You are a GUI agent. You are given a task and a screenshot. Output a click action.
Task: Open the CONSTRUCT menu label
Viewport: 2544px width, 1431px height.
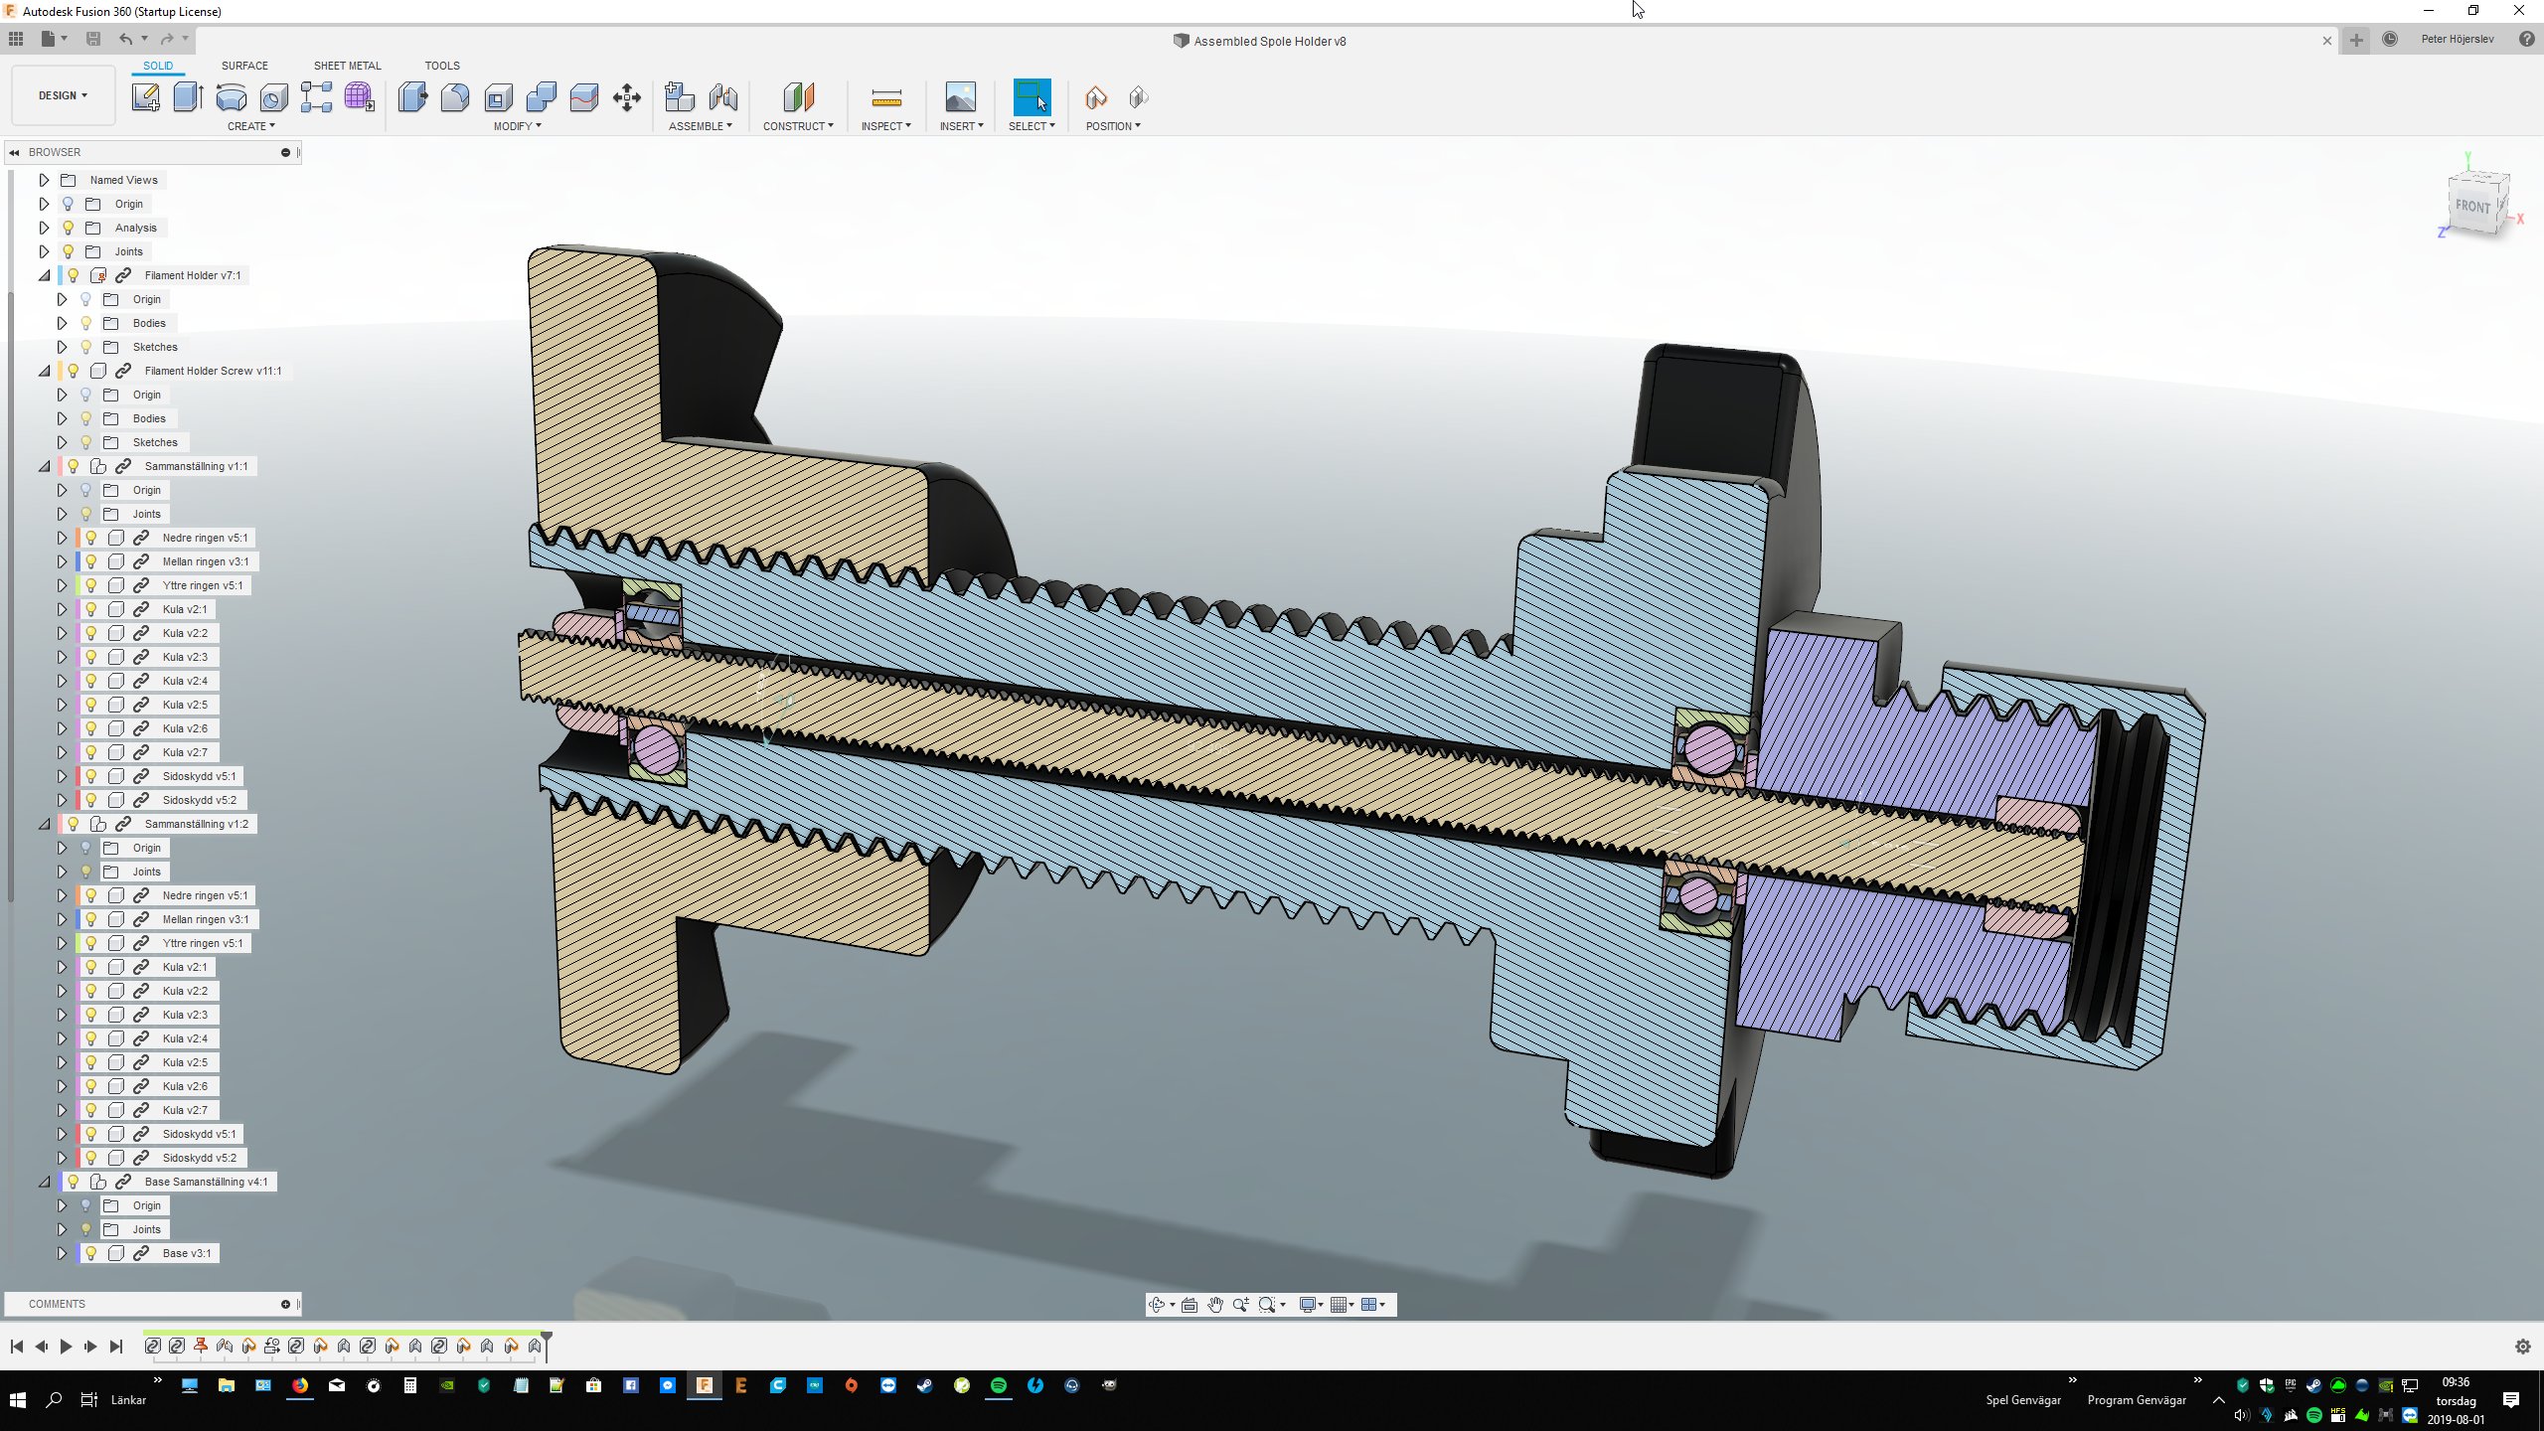(797, 126)
